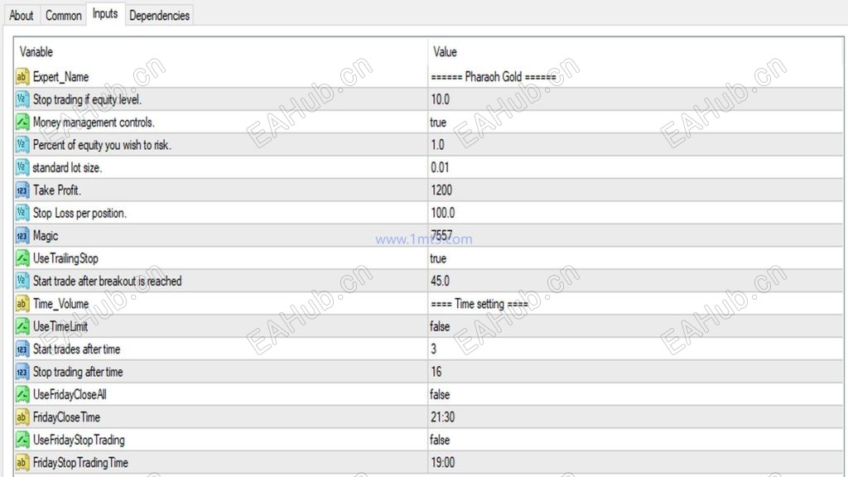Edit the standard lot size value 0.01
This screenshot has height=477, width=848.
[441, 167]
